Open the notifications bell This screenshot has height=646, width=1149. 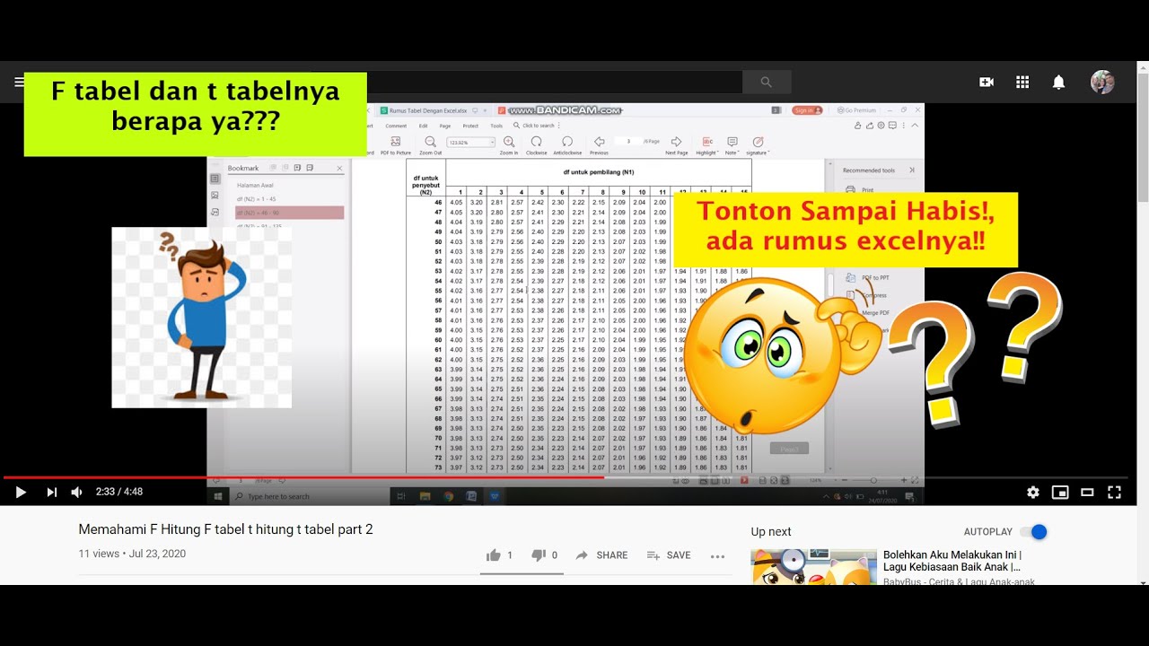1058,82
